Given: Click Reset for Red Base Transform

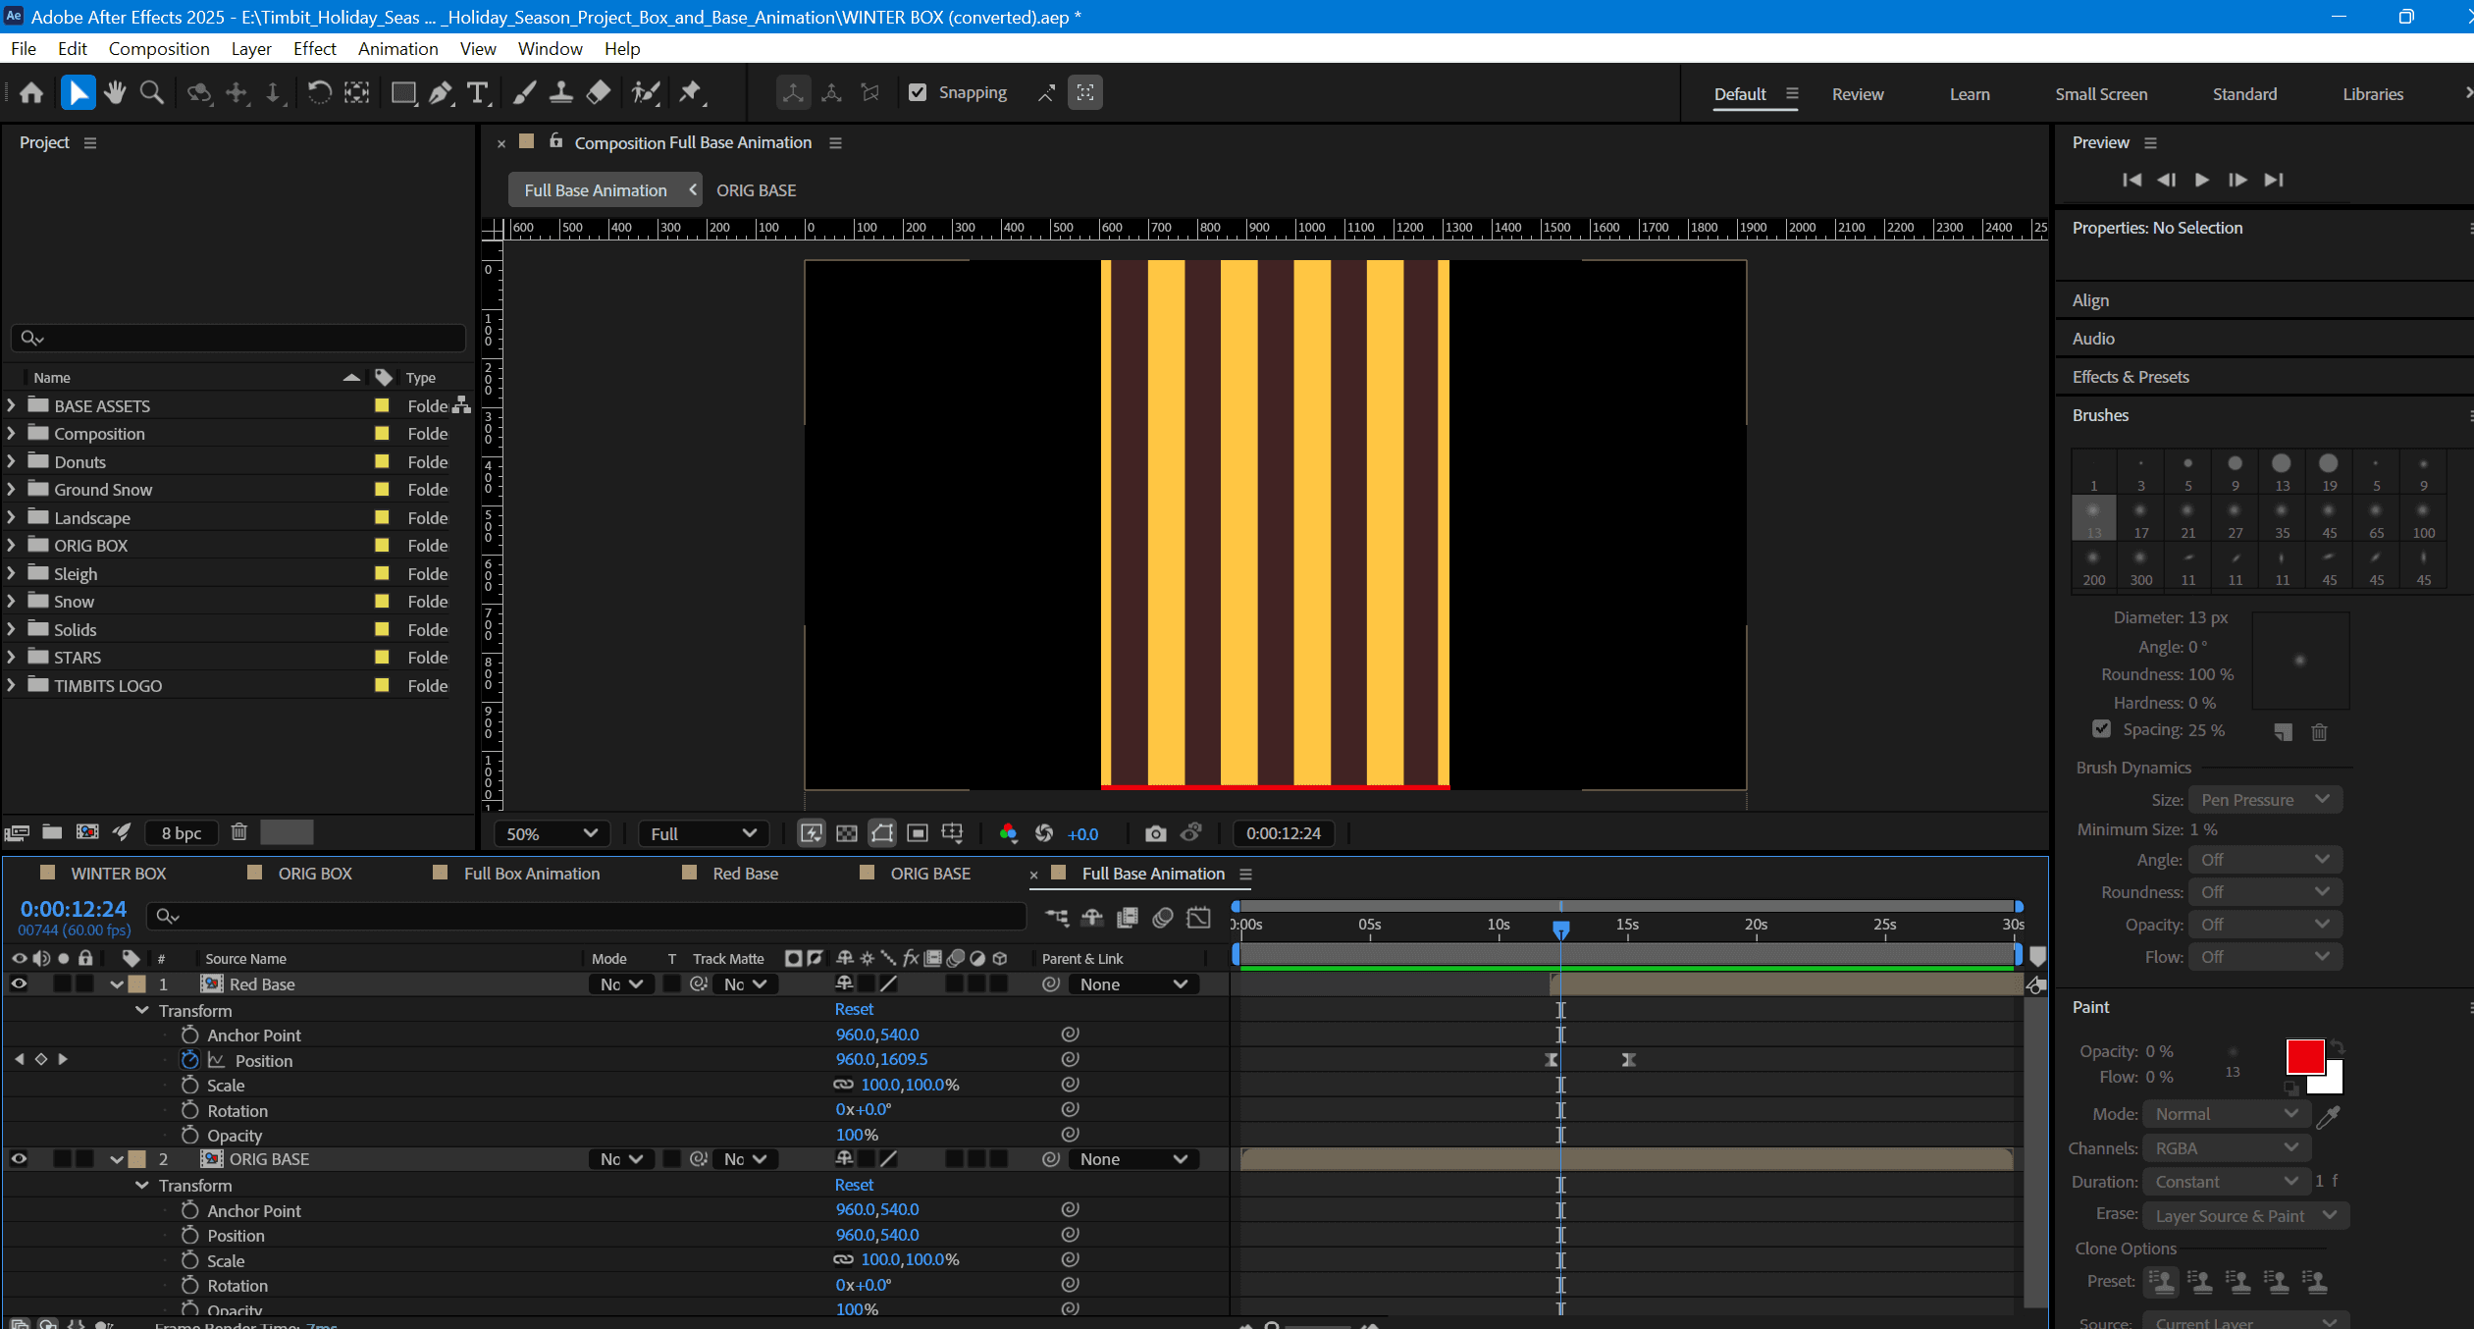Looking at the screenshot, I should click(x=854, y=1009).
